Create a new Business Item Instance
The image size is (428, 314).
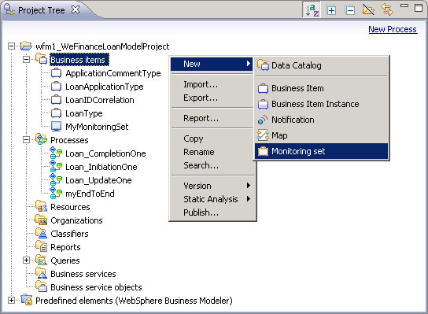tap(321, 104)
